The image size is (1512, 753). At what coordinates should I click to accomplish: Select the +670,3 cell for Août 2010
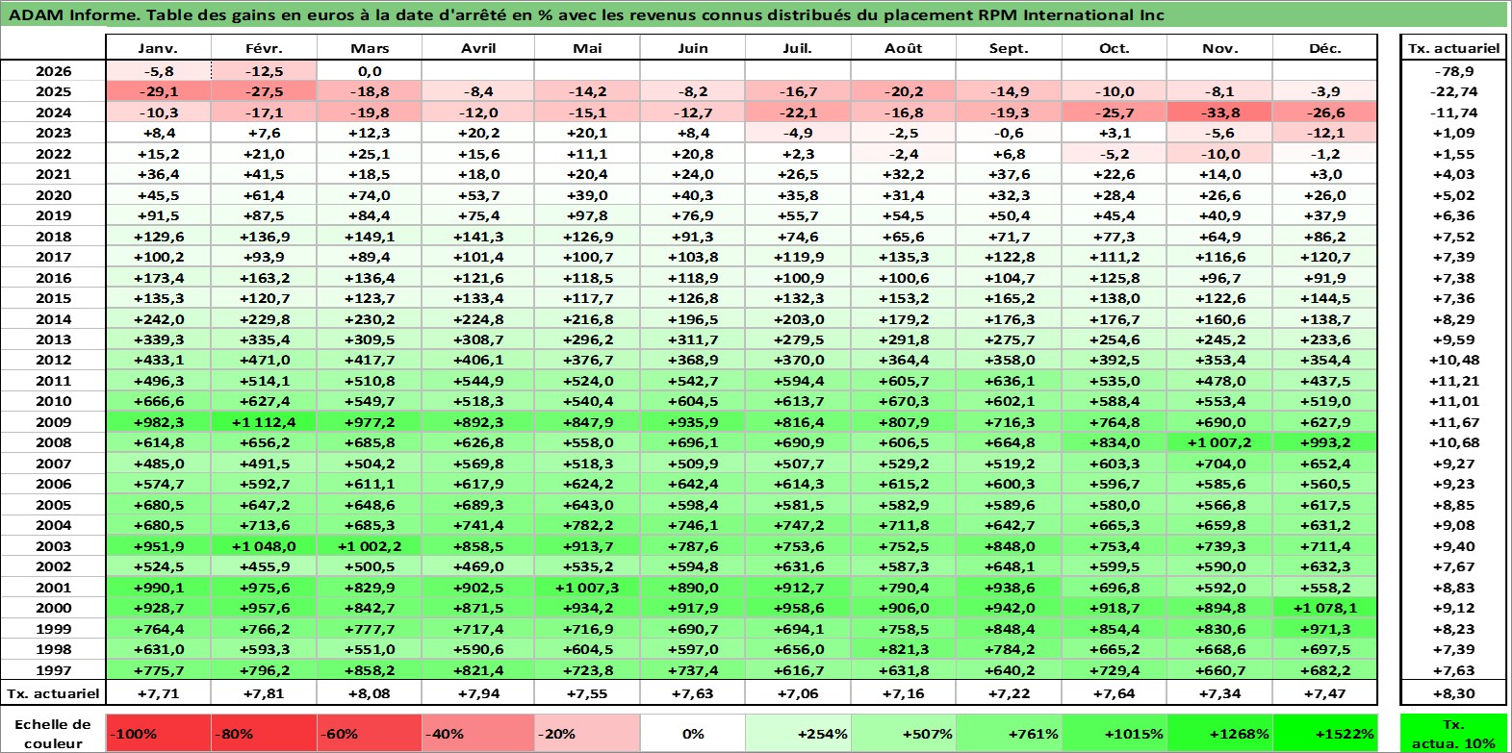coord(903,401)
